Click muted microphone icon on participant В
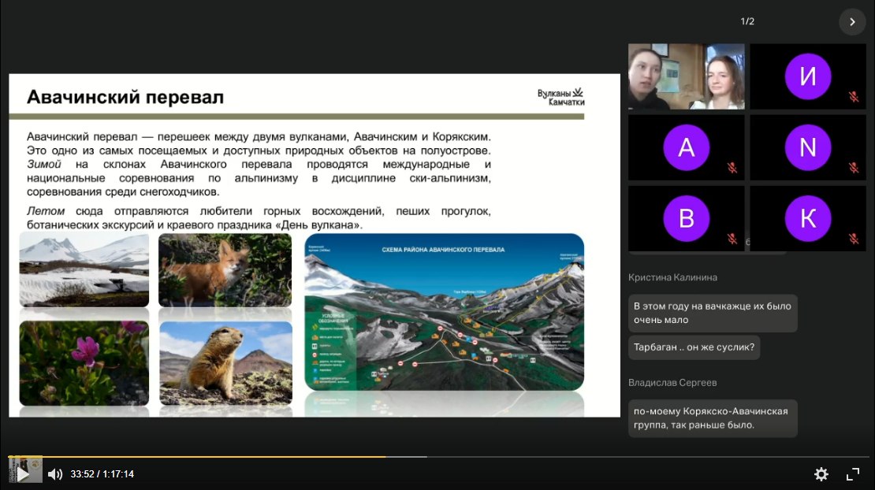 [732, 238]
